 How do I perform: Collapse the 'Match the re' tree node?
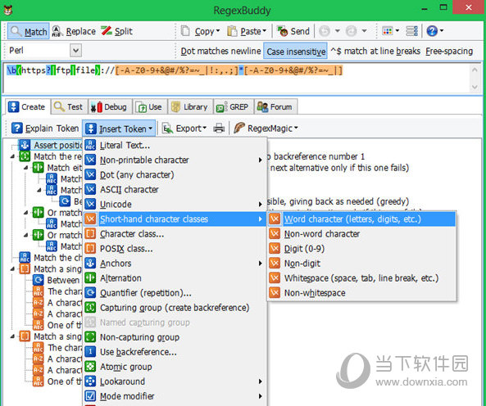(12, 156)
